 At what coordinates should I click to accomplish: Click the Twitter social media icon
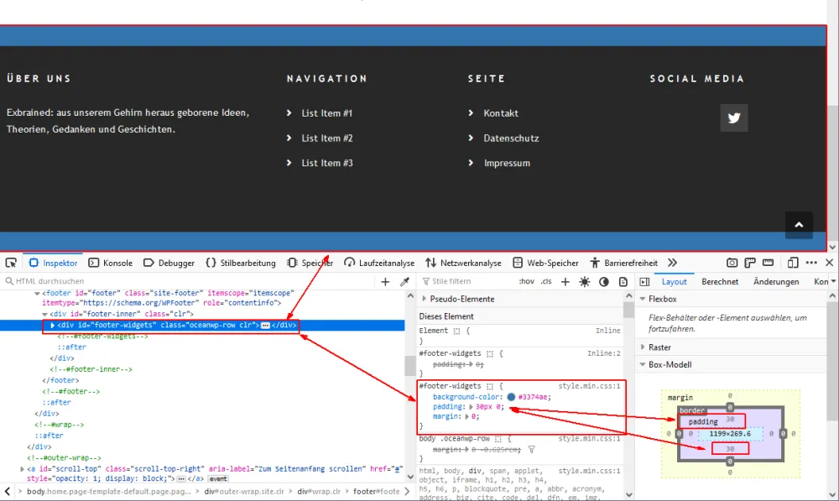point(733,117)
